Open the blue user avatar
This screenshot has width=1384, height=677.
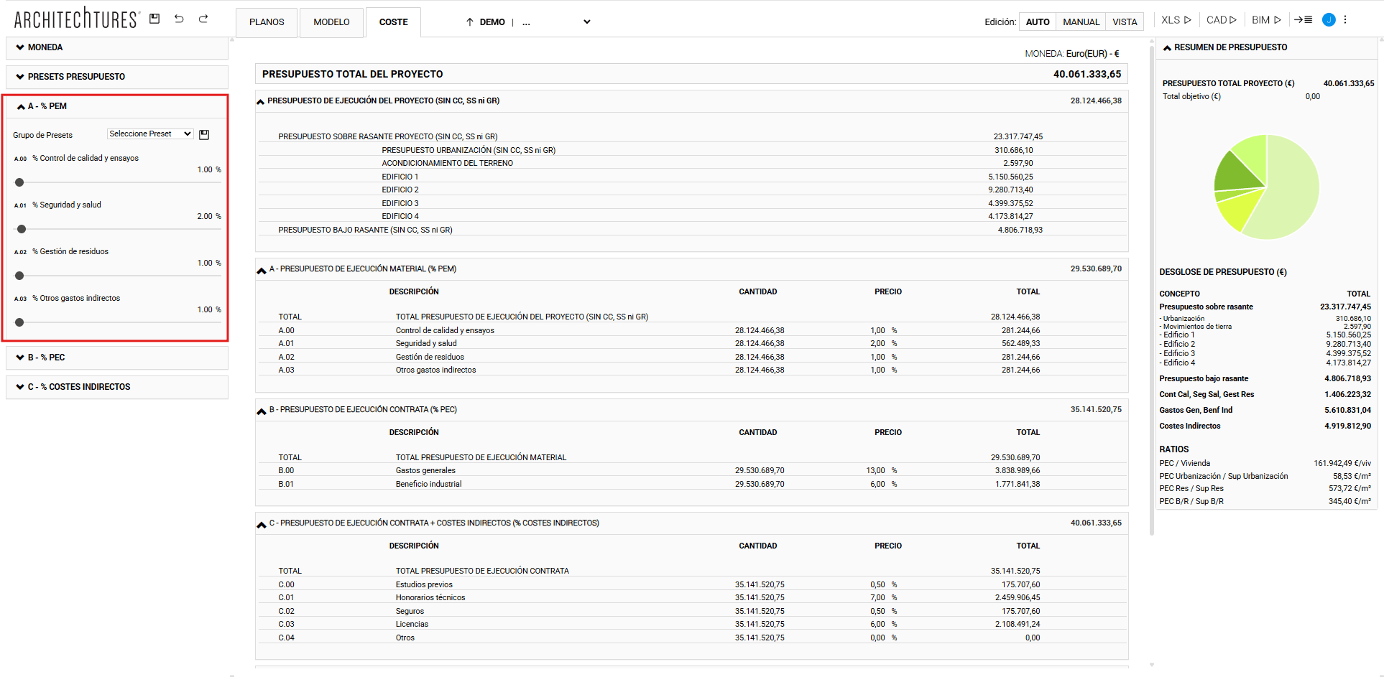tap(1329, 20)
